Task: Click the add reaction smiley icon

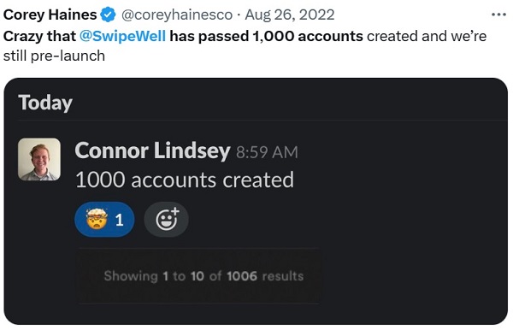Action: coord(167,220)
